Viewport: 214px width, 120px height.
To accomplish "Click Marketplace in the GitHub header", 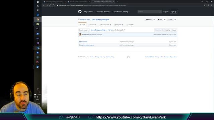I will click(117, 12).
